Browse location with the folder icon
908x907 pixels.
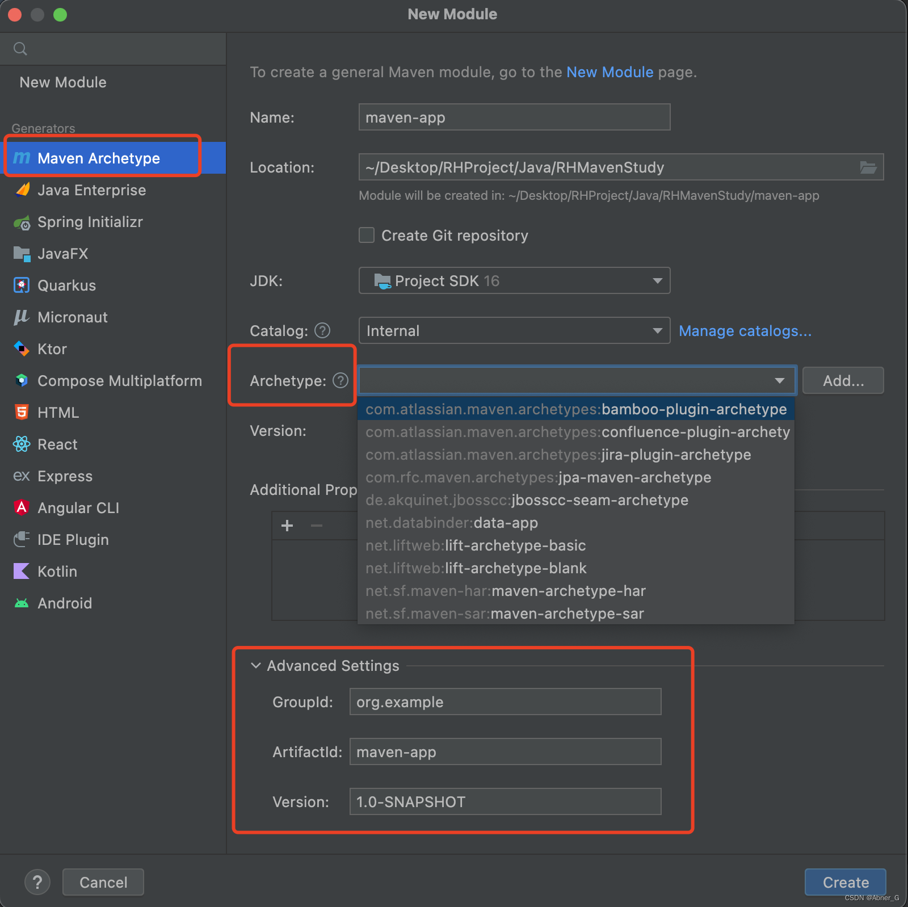tap(868, 167)
